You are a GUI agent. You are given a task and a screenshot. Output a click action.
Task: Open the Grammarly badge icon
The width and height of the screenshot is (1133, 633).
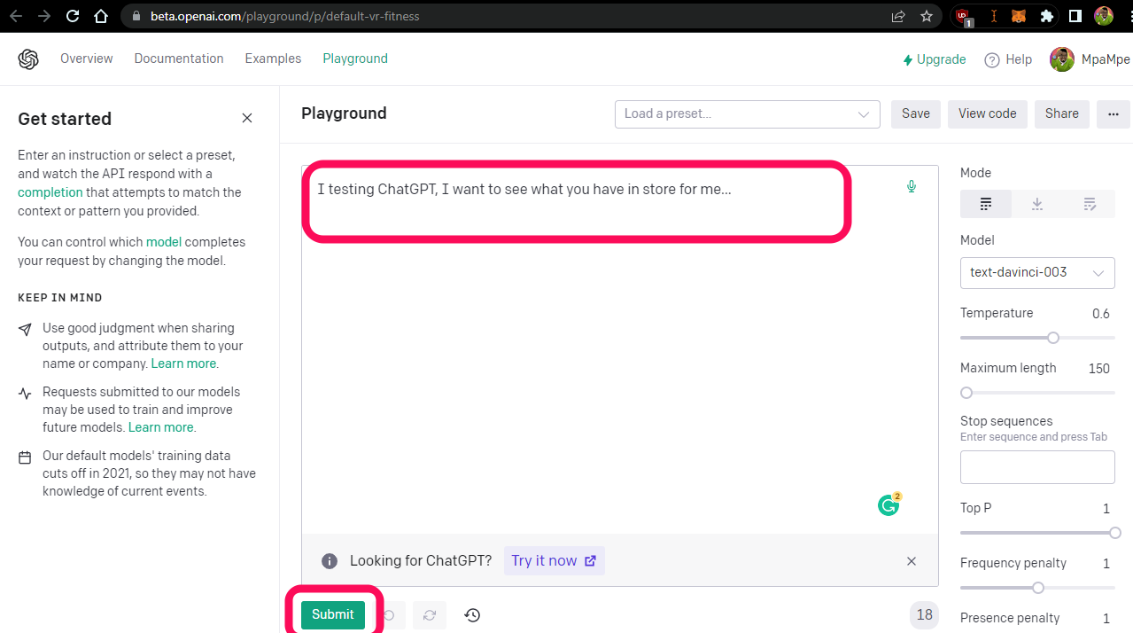pos(889,504)
